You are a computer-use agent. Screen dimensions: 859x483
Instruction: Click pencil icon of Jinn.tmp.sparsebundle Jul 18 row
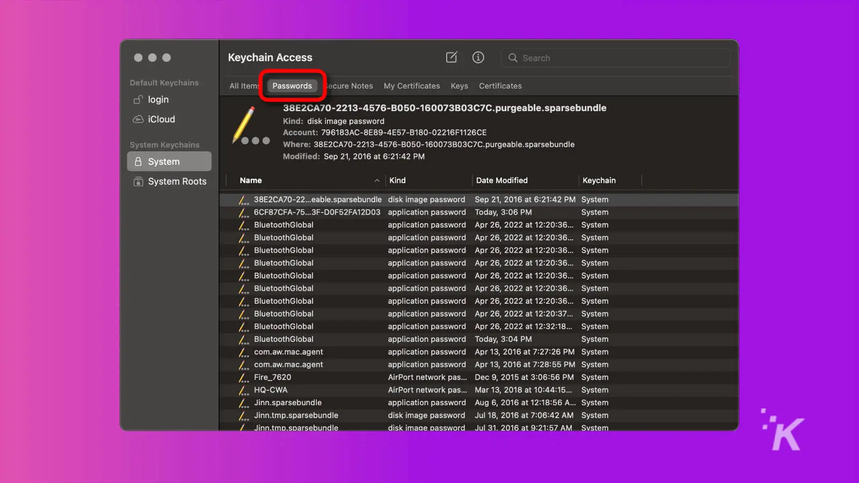pos(244,416)
